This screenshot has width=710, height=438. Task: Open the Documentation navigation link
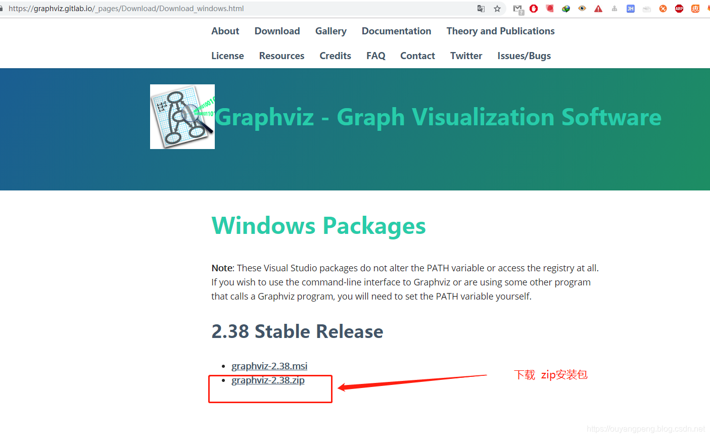coord(397,31)
